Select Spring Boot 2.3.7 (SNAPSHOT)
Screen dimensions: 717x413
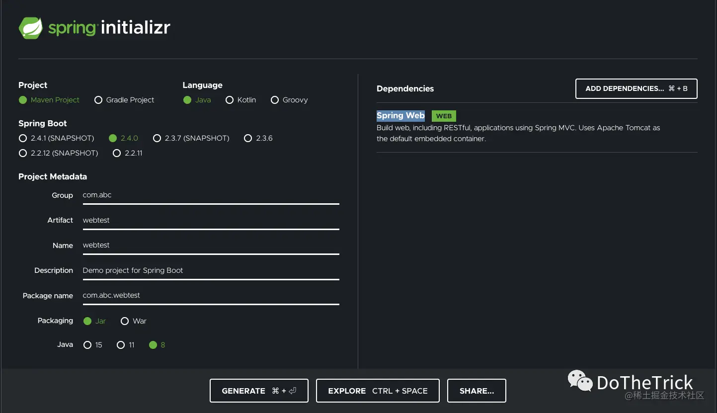pyautogui.click(x=157, y=138)
